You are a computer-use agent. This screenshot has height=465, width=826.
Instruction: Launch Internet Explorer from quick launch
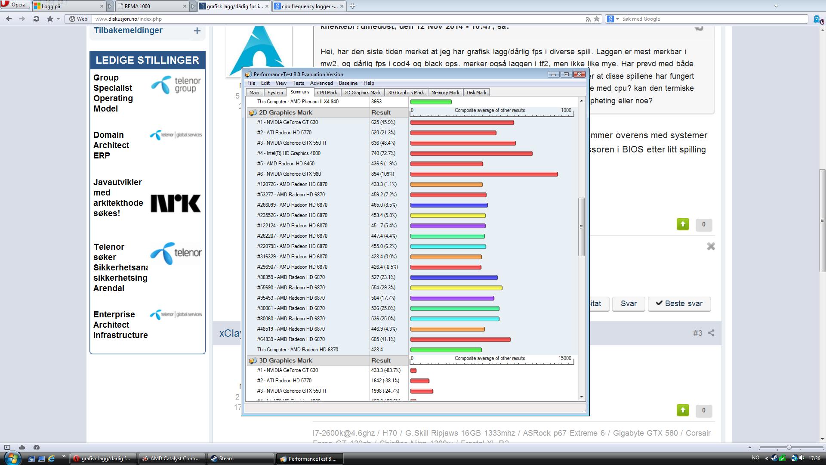coord(51,459)
